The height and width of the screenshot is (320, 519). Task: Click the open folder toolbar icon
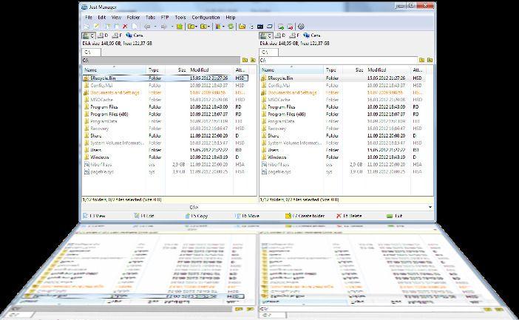(x=242, y=27)
